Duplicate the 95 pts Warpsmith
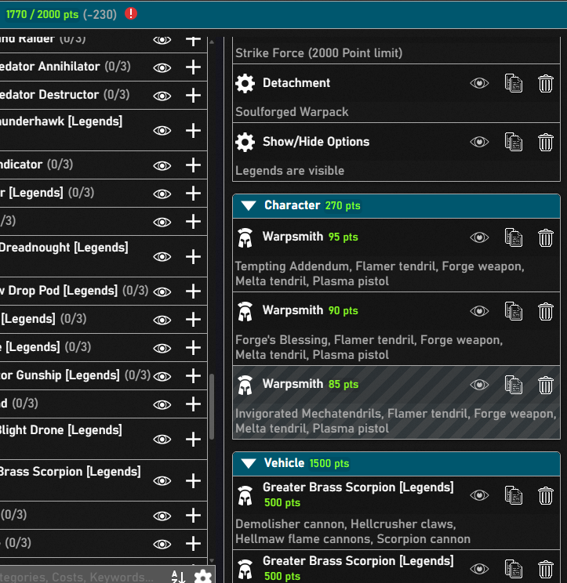 (514, 237)
